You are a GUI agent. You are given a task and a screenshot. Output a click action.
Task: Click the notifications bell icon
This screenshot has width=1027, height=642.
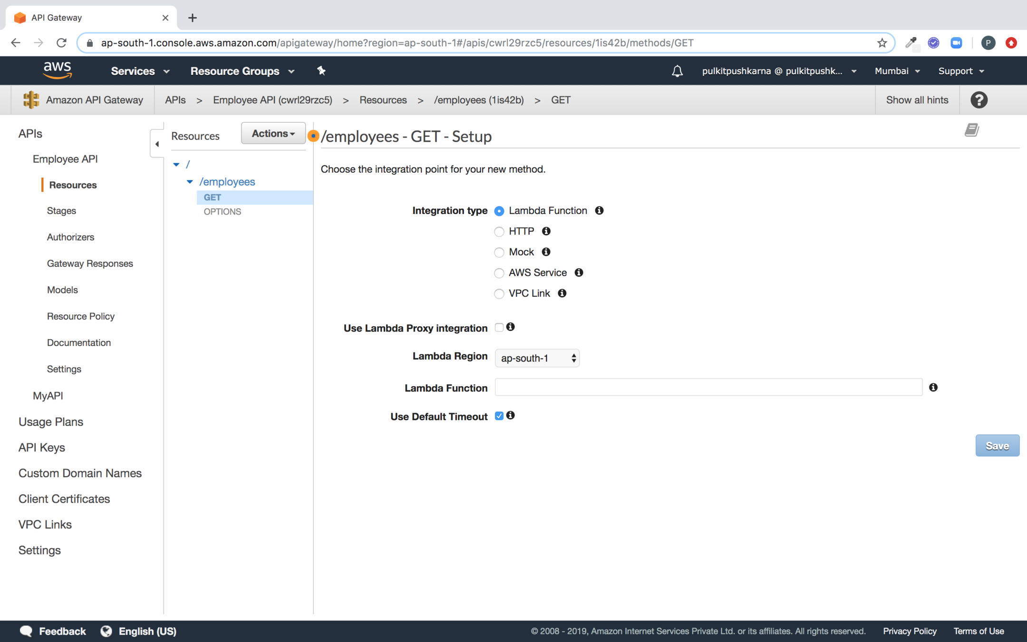click(677, 71)
